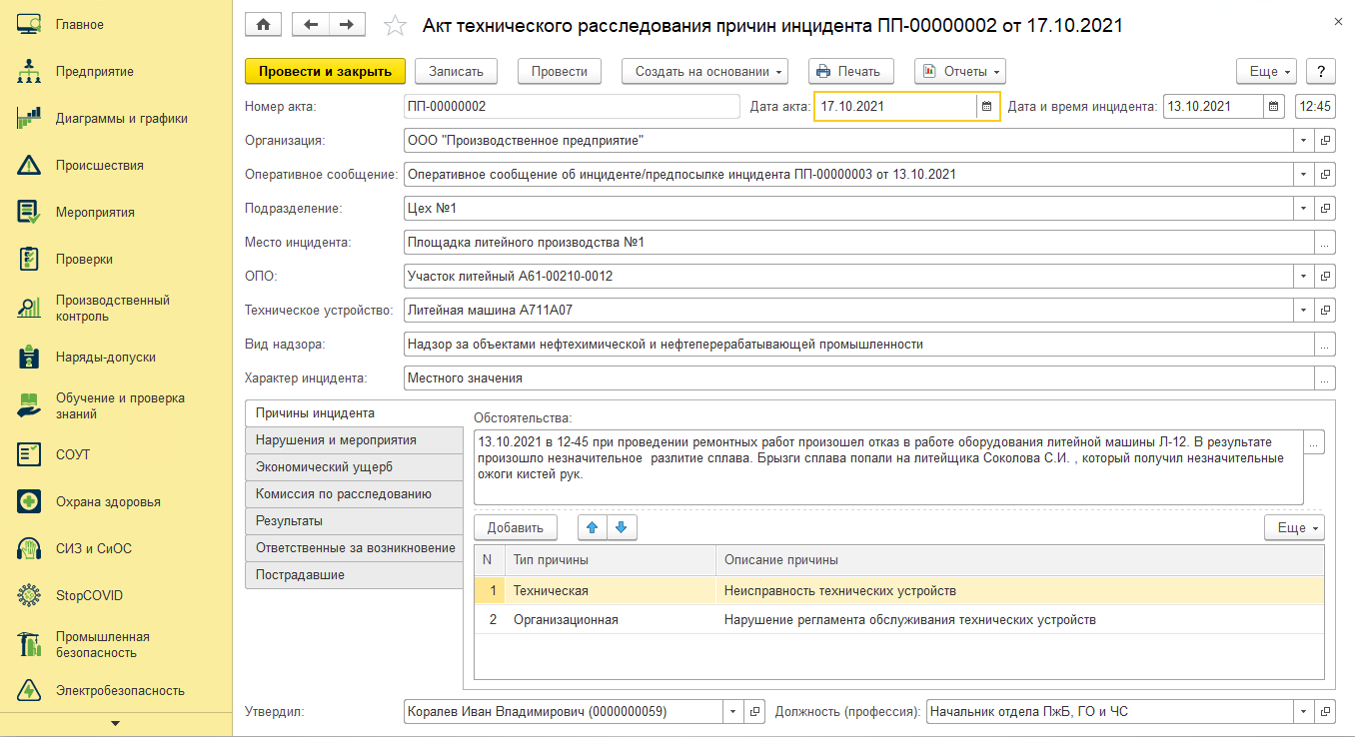Switch to Ответственные за возникновение tab

pyautogui.click(x=355, y=547)
